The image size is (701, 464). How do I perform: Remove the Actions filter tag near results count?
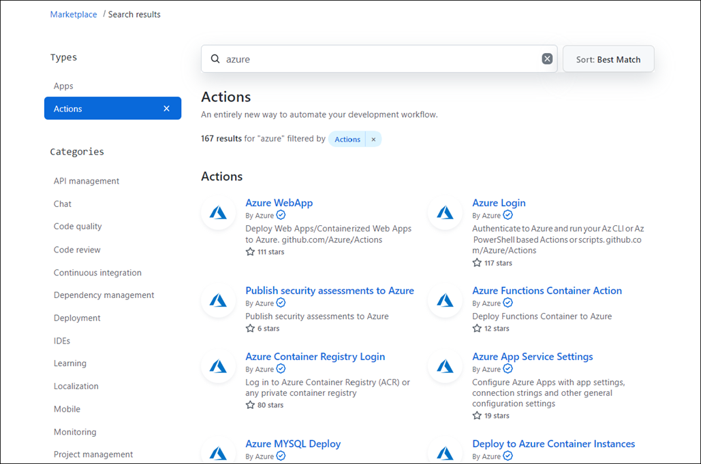373,139
